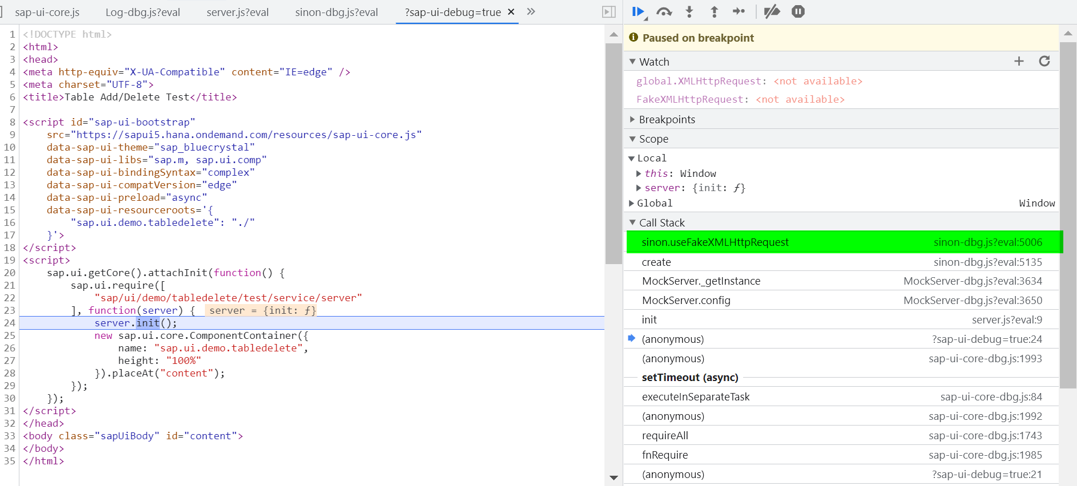Toggle the debugger sidebar panel icon
Image resolution: width=1077 pixels, height=486 pixels.
tap(609, 11)
